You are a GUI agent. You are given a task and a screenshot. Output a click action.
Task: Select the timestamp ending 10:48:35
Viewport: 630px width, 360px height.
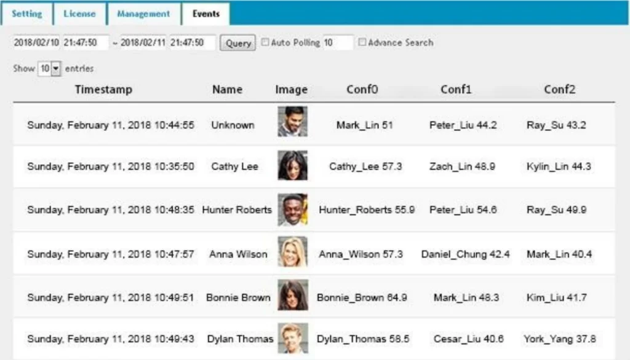111,210
